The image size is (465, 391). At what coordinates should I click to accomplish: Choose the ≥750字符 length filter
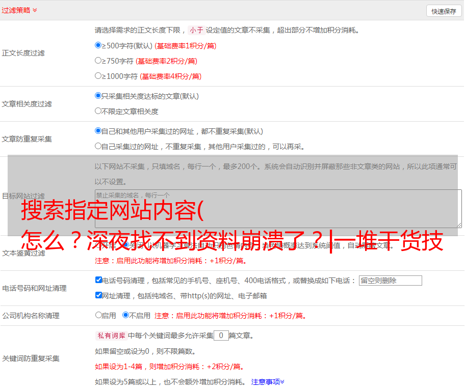pos(98,61)
